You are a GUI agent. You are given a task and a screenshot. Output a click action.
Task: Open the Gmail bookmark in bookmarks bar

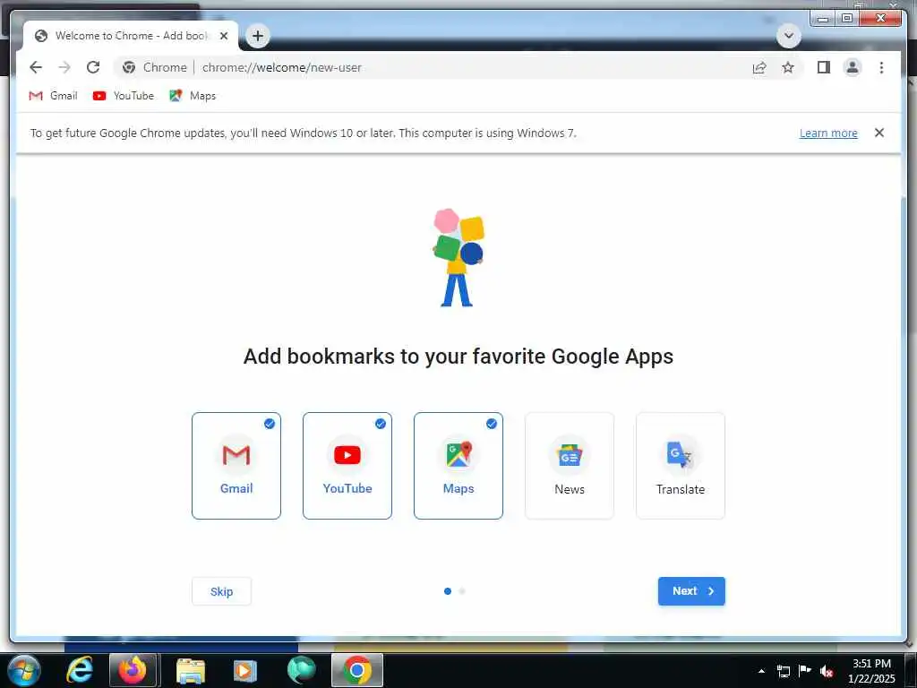(53, 95)
